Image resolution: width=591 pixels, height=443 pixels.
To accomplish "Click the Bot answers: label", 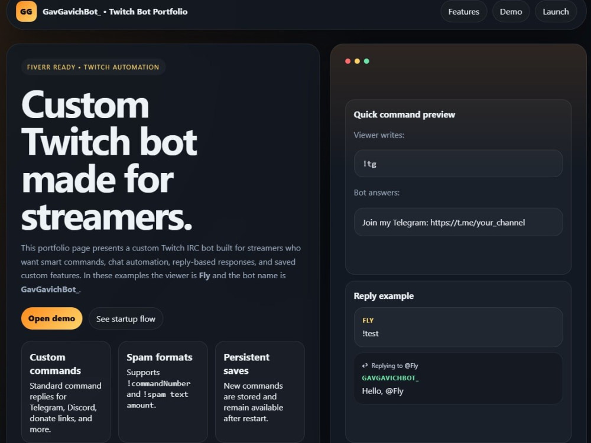I will tap(376, 193).
